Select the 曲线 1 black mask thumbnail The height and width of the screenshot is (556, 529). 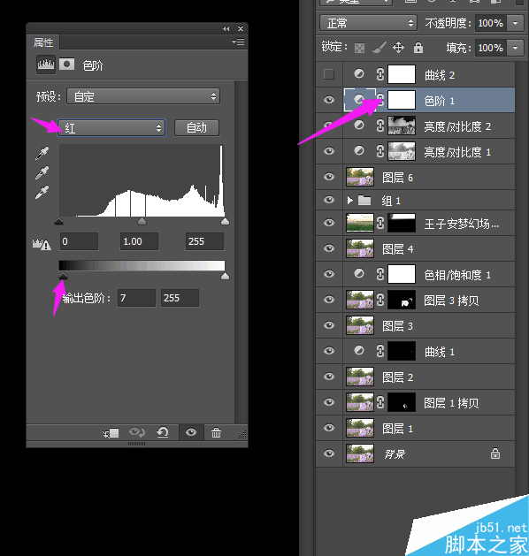click(x=402, y=351)
